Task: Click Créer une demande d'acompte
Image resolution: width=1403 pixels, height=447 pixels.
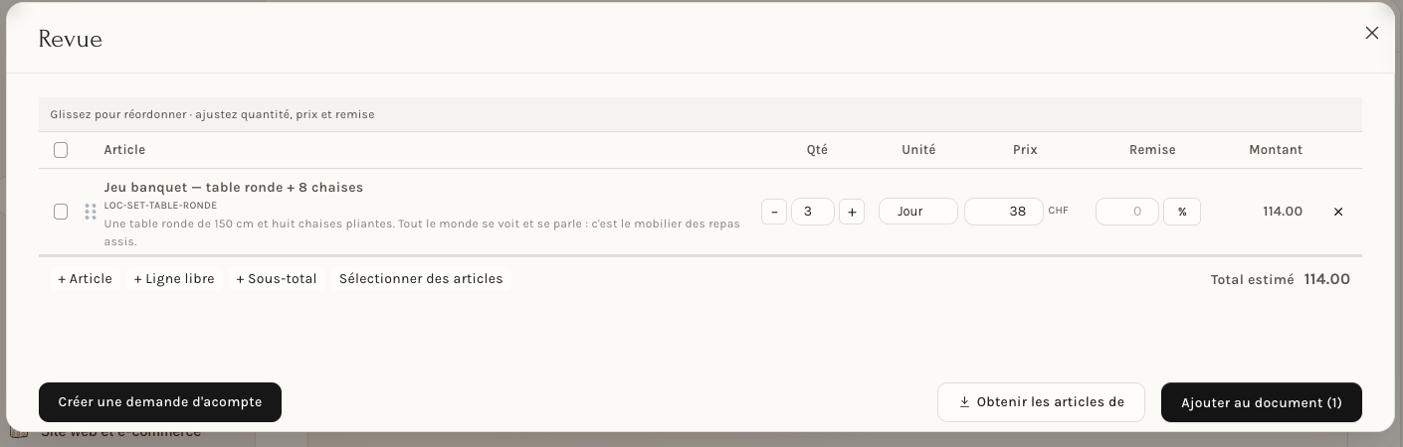Action: pyautogui.click(x=160, y=402)
